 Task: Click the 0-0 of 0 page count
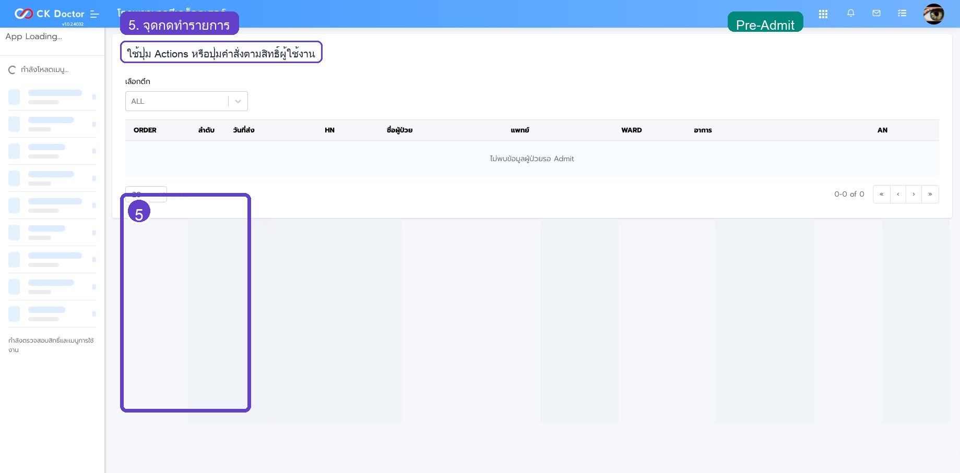[x=849, y=194]
